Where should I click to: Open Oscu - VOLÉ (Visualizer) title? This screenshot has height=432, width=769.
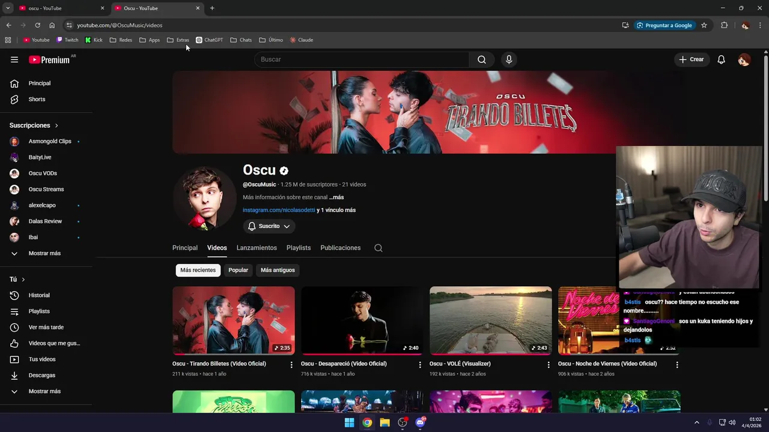pyautogui.click(x=460, y=364)
